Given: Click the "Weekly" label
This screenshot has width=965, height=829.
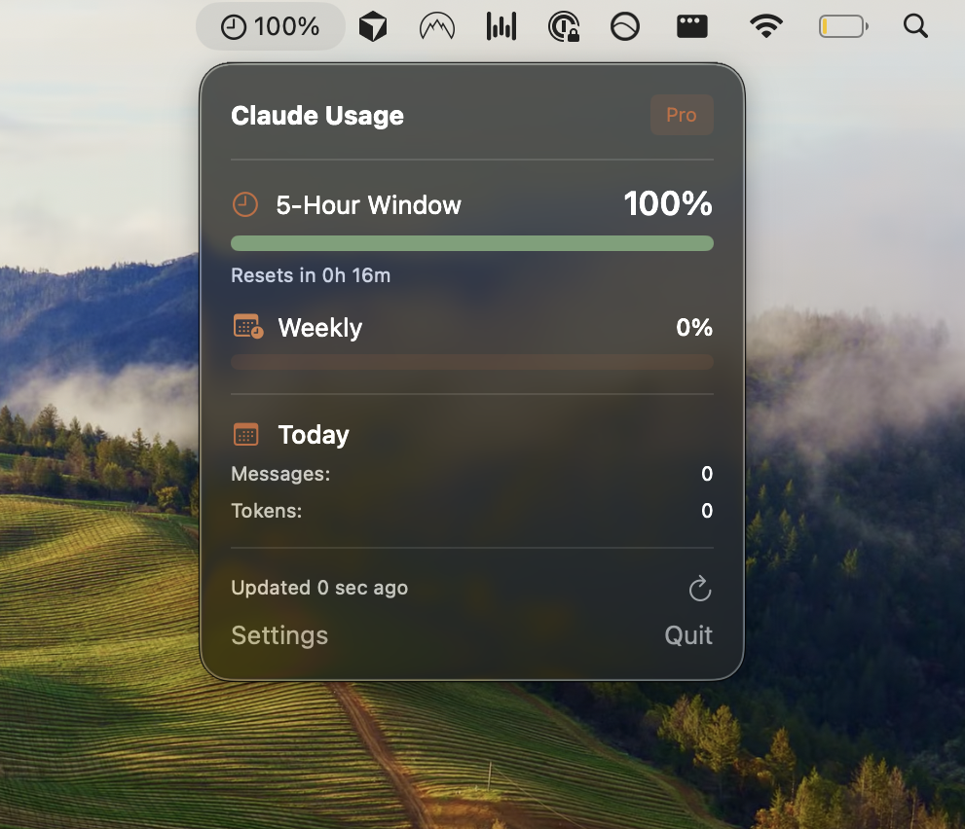Looking at the screenshot, I should (320, 328).
